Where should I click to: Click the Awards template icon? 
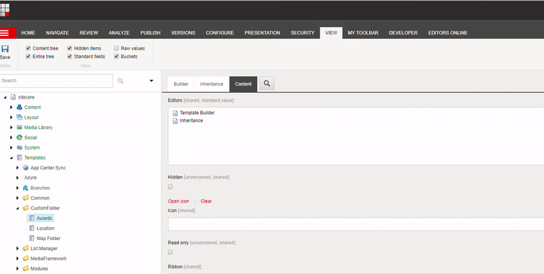[x=31, y=218]
